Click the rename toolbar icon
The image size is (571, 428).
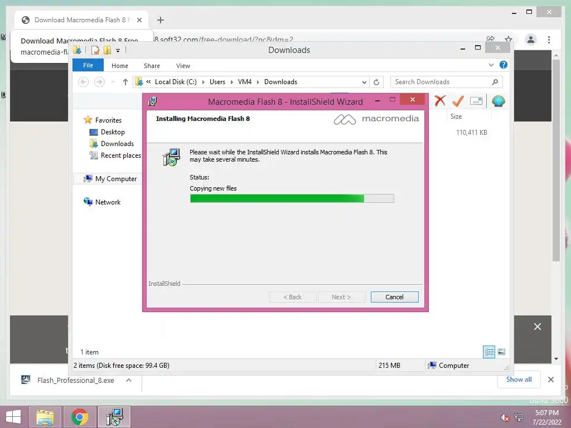click(476, 101)
